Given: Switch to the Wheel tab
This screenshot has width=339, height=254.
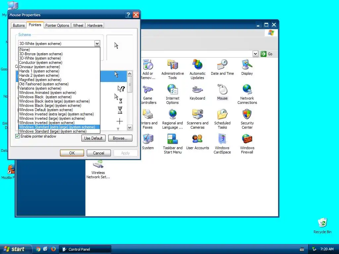Looking at the screenshot, I should [78, 25].
